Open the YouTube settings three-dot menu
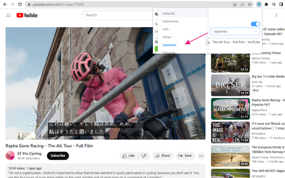 click(x=277, y=15)
